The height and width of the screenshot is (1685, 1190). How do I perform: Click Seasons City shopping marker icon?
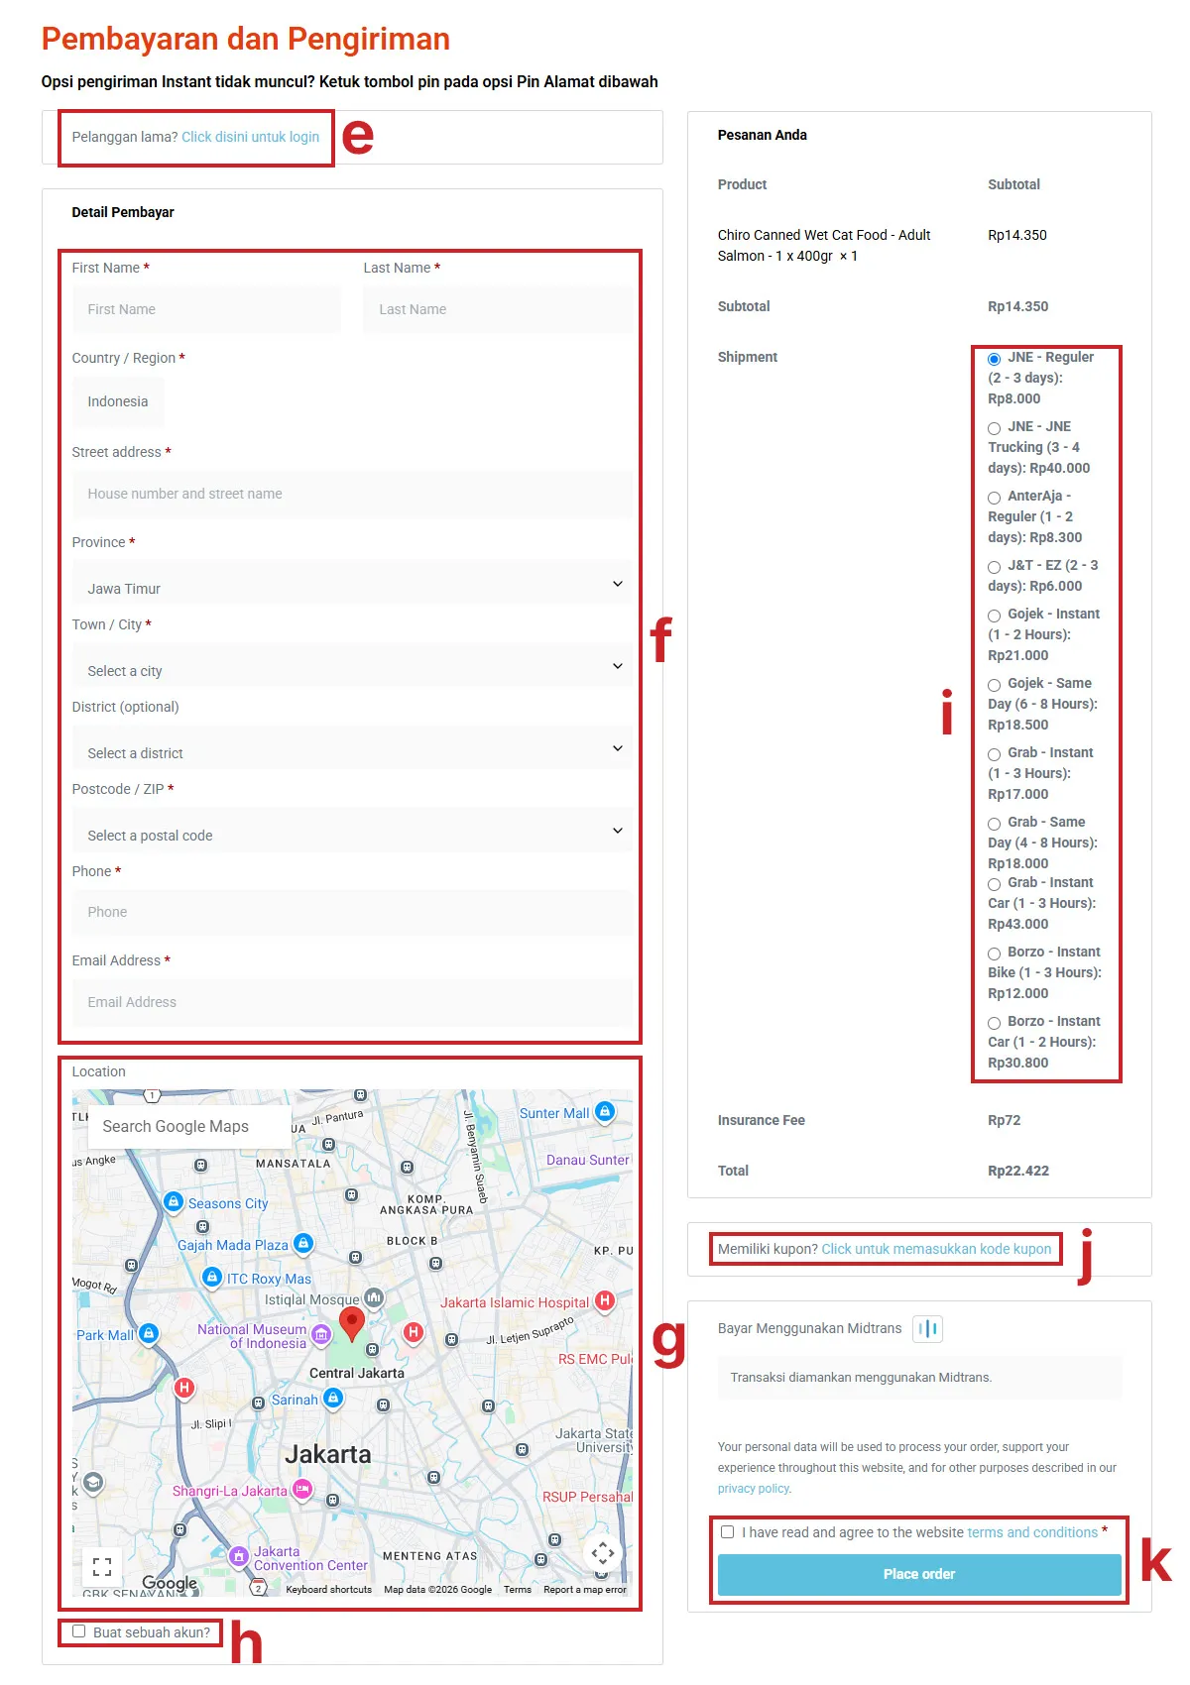tap(173, 1202)
